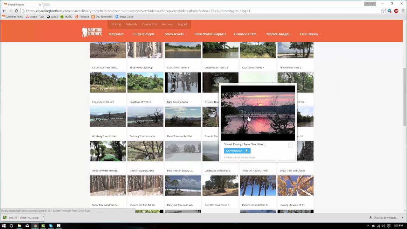Select the Search Results browser tab
Screen dimensions: 407x229
click(x=22, y=4)
